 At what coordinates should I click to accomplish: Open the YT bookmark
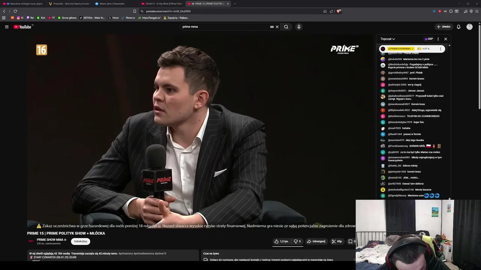(x=51, y=18)
